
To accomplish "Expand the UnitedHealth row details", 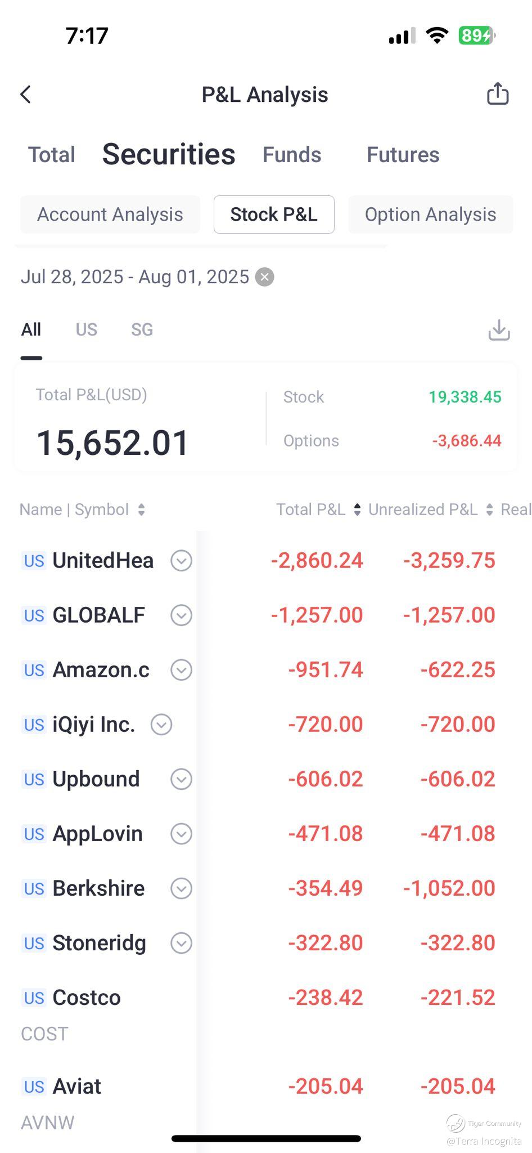I will [x=181, y=561].
